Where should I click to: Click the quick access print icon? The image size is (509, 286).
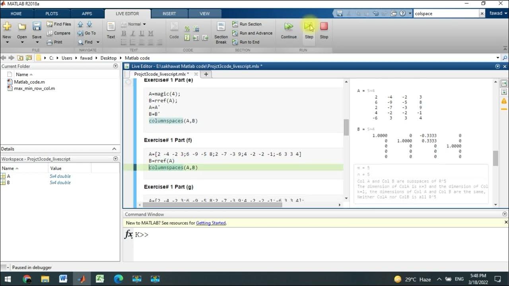click(394, 14)
